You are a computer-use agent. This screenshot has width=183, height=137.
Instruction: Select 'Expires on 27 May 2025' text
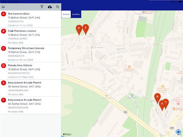coord(21,77)
